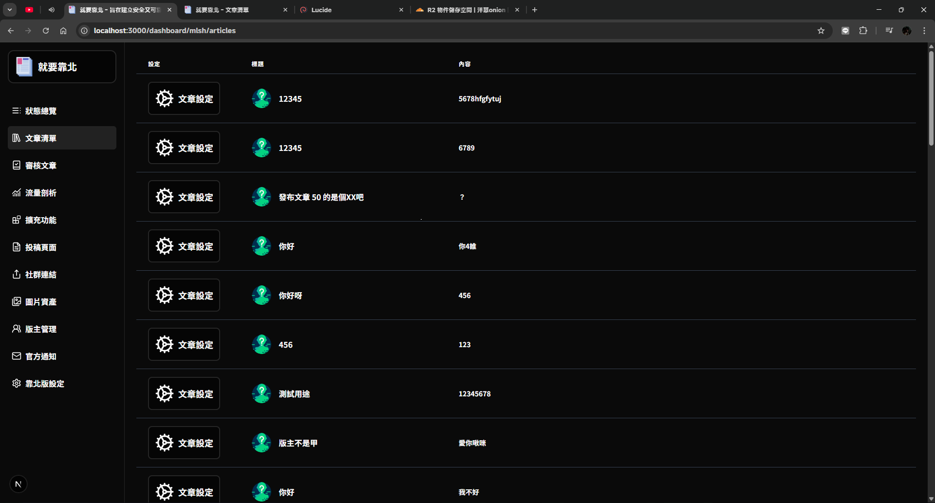Expand the browser tab search dropdown

10,10
